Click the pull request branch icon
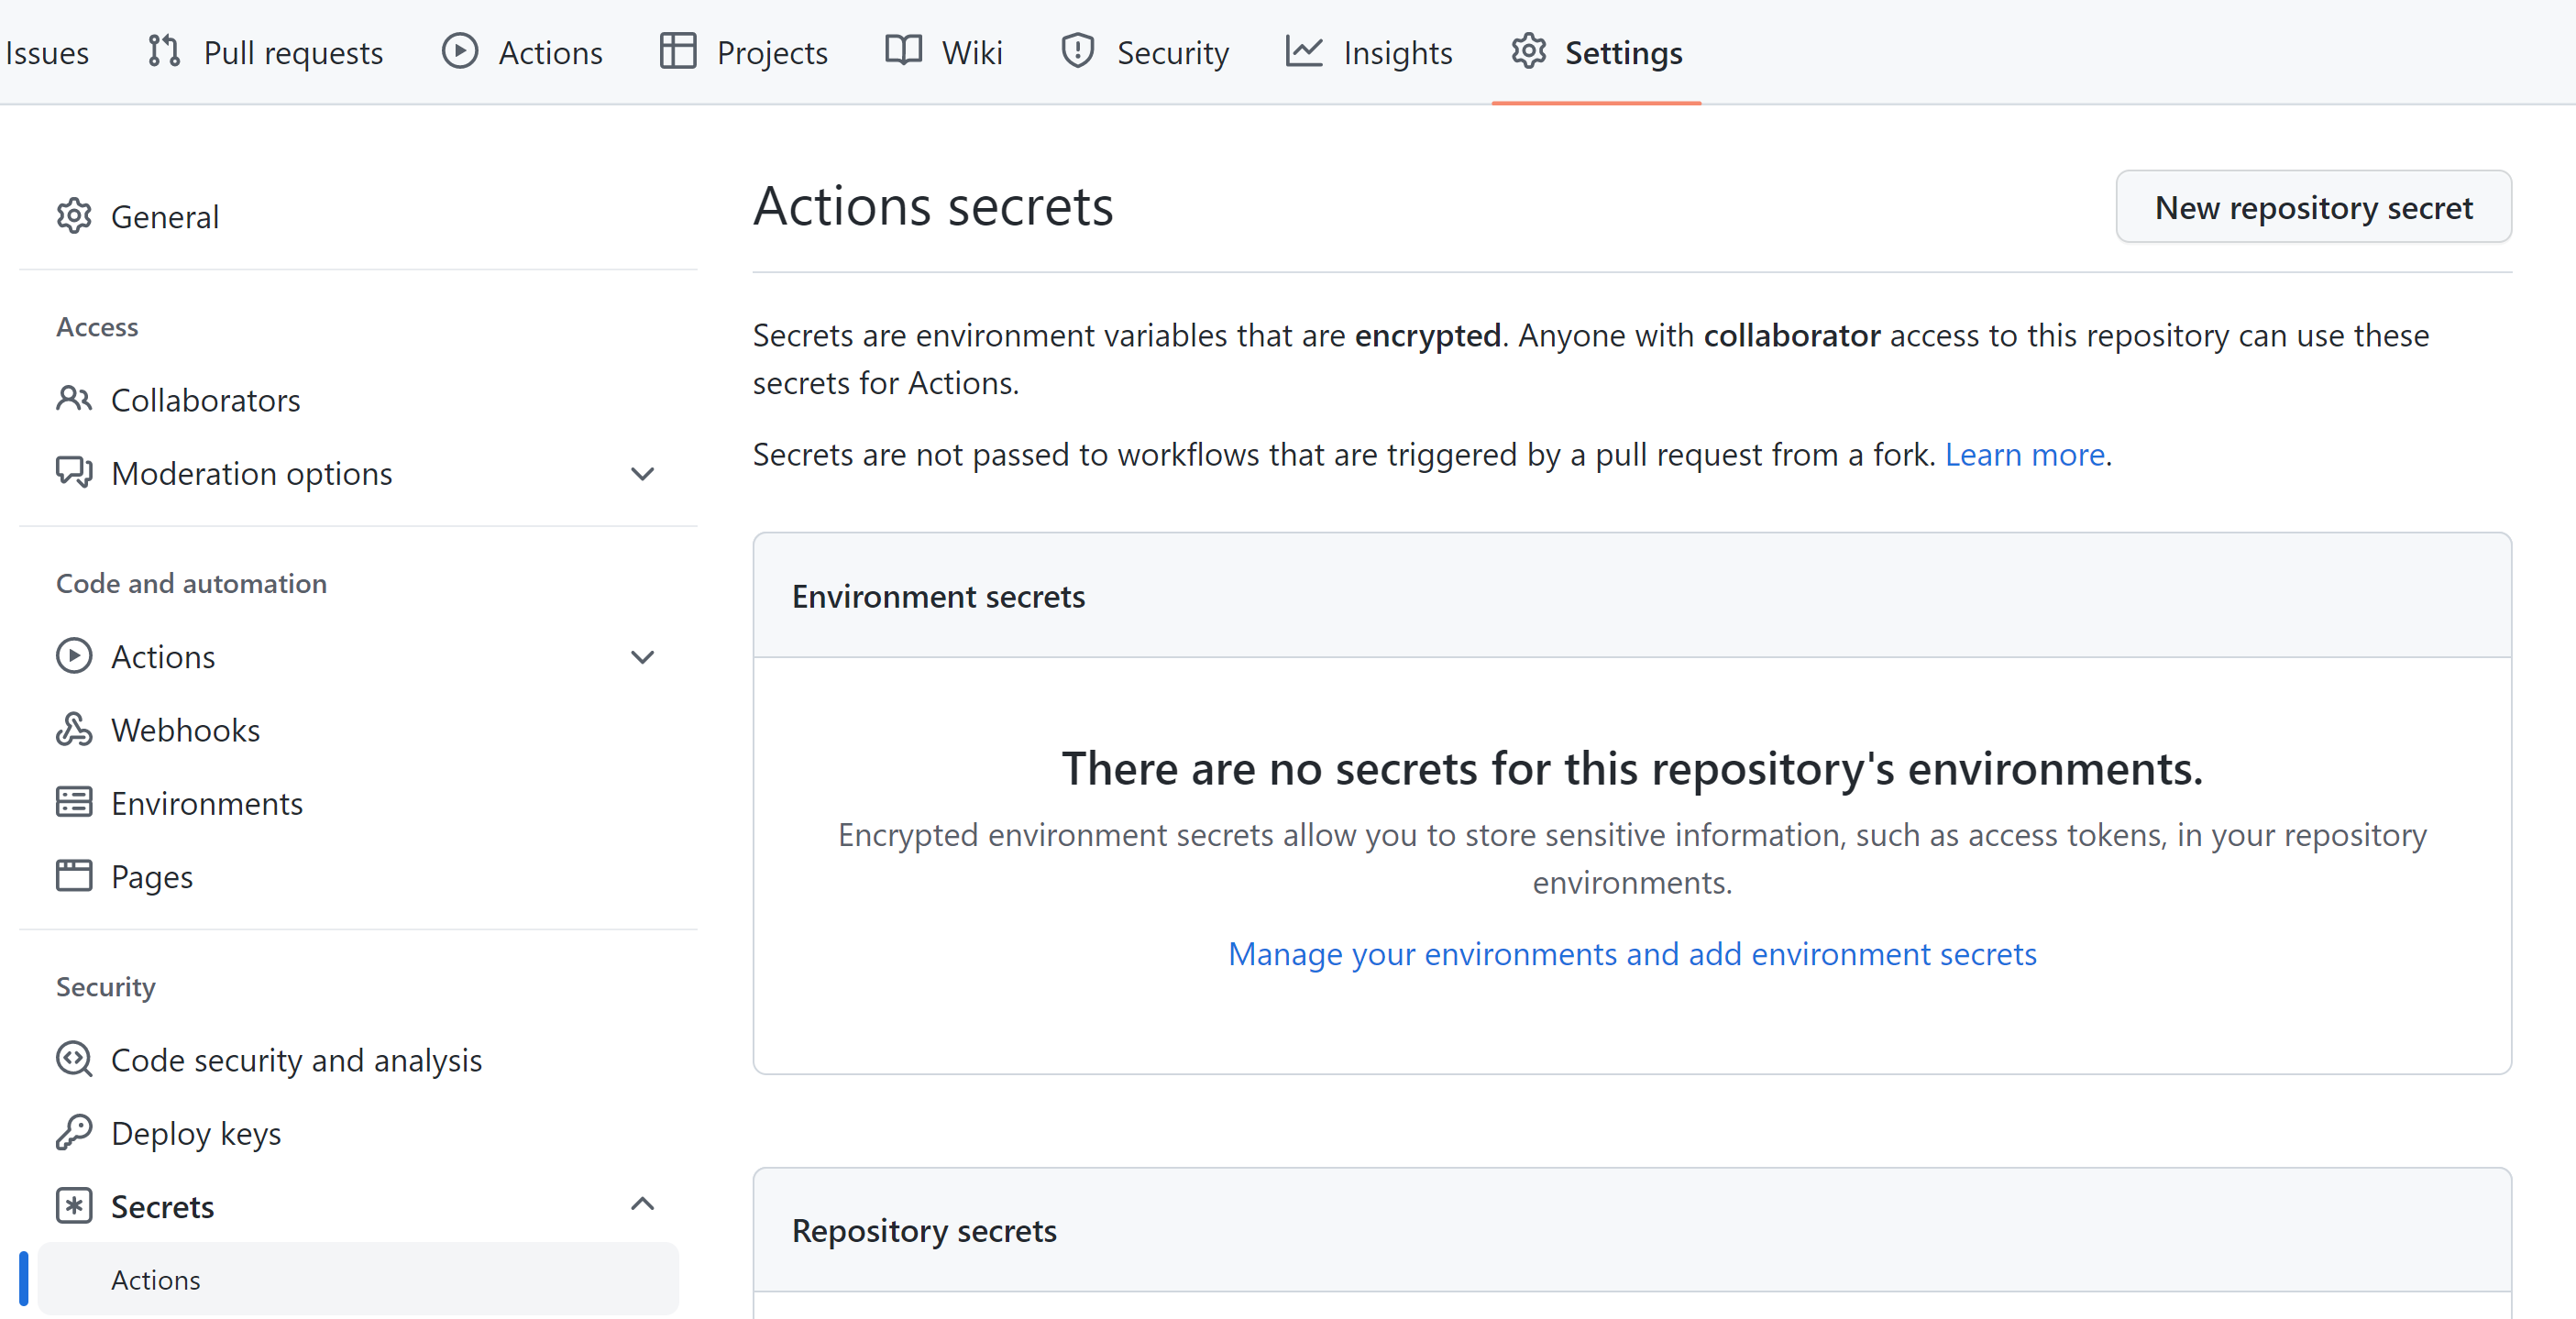 164,51
